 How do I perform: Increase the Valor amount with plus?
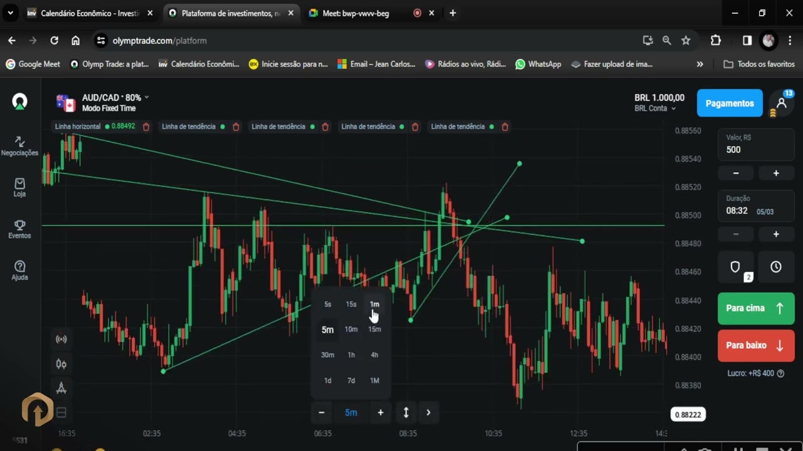click(x=776, y=174)
